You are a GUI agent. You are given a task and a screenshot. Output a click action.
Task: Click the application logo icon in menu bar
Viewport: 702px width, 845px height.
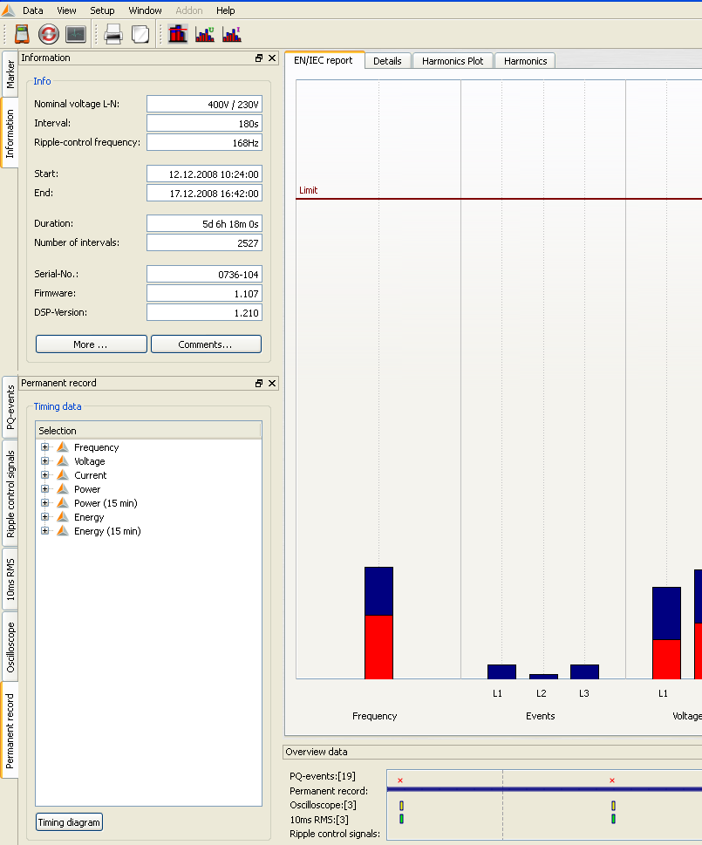click(x=8, y=10)
